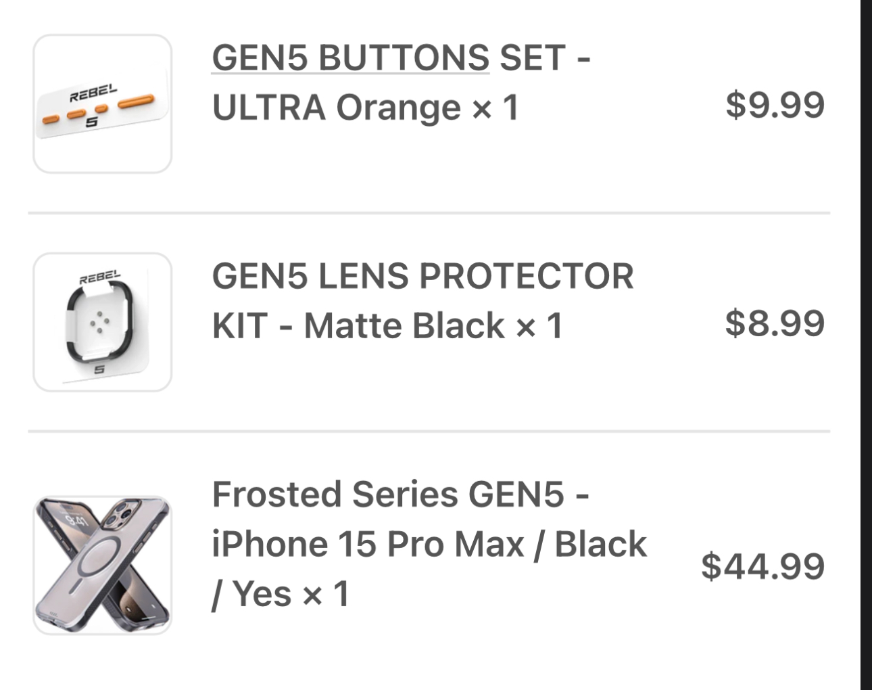Click the underlined GEN5 BUTTONS link

click(350, 57)
